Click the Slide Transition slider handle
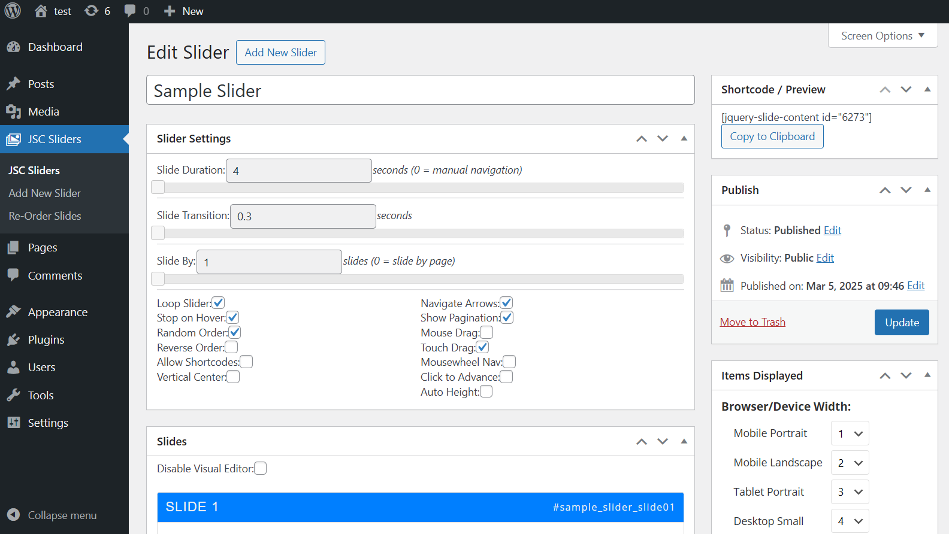This screenshot has height=534, width=949. (x=158, y=233)
